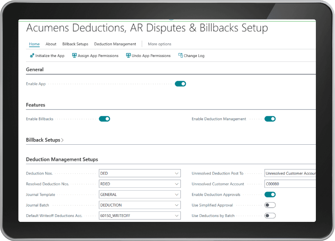The image size is (335, 241).
Task: Collapse the Features section header
Action: coord(35,105)
